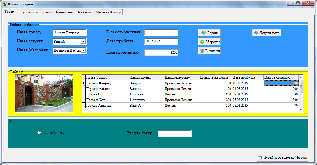
Task: Open the Гатунок та Матеріали tab
Action: [x=34, y=12]
